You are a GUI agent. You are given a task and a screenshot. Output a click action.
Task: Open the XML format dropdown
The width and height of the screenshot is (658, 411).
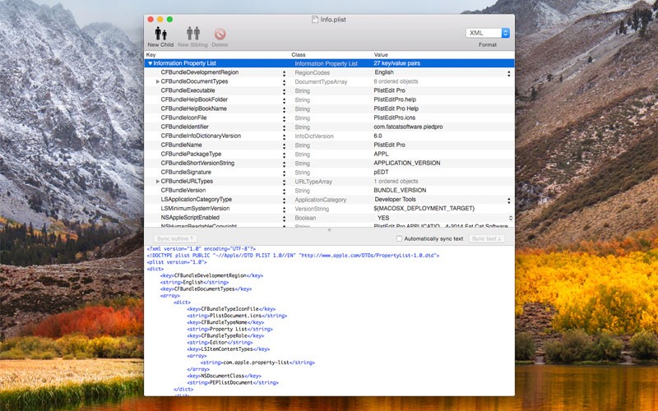pos(488,33)
